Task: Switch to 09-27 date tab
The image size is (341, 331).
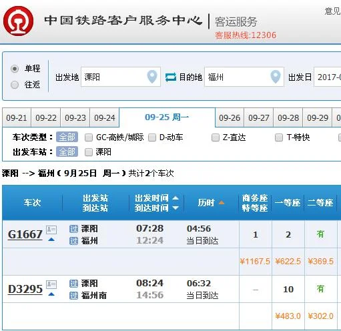Action: tap(259, 117)
